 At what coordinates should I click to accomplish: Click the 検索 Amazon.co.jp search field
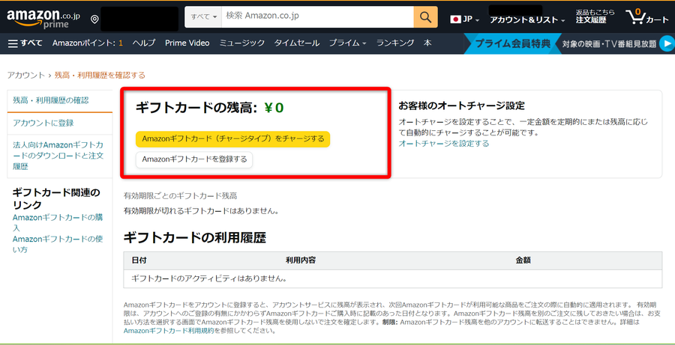[318, 16]
